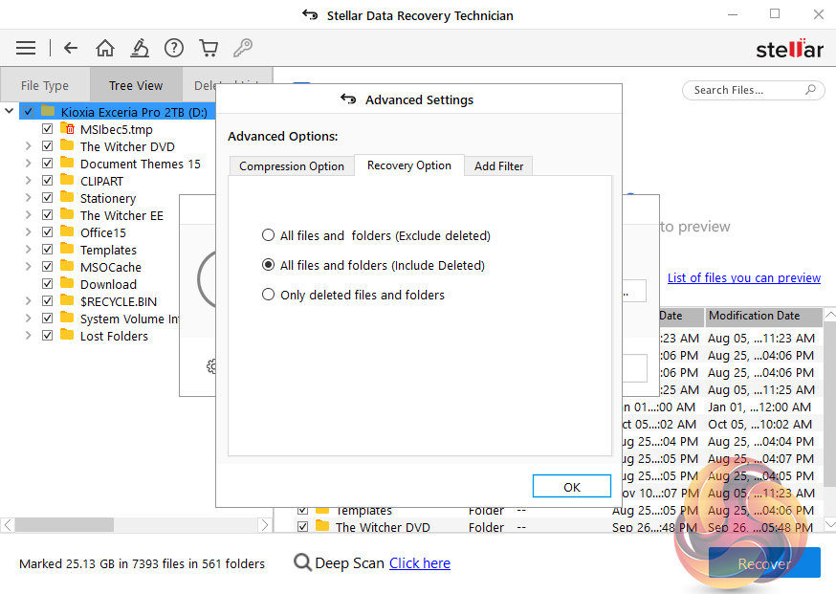Expand the Templates tree node
Screen dimensions: 836x594
tap(29, 249)
